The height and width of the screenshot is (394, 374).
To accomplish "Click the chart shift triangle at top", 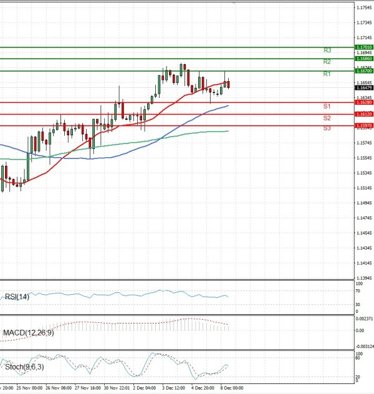I will click(234, 2).
